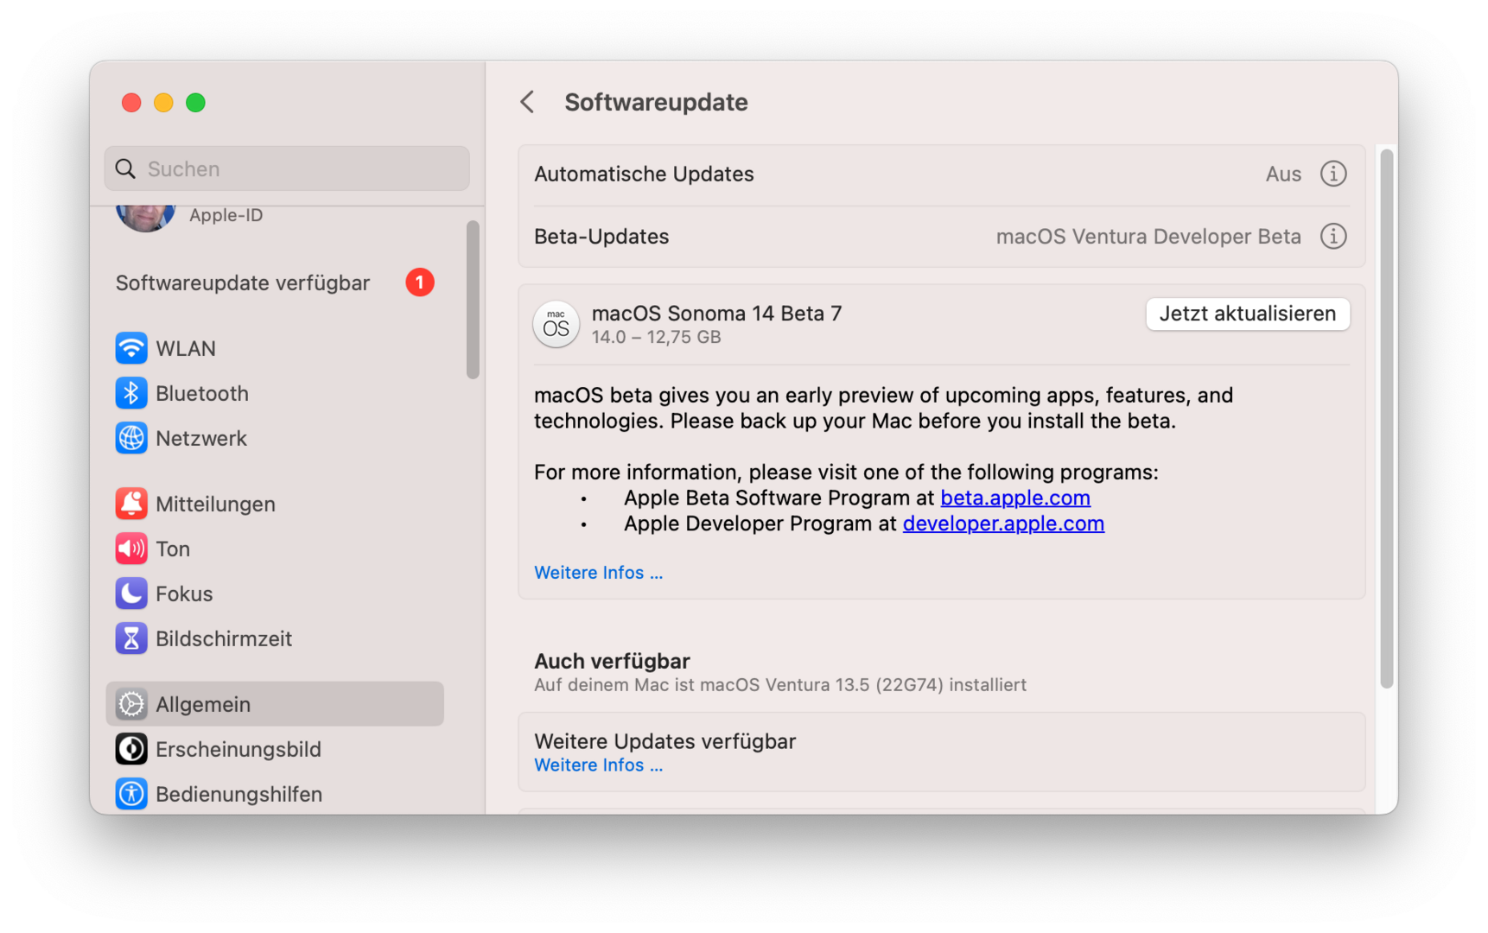Click Weitere Infos under Weitere Updates verfügbar
Viewport: 1488px width, 933px height.
click(598, 765)
